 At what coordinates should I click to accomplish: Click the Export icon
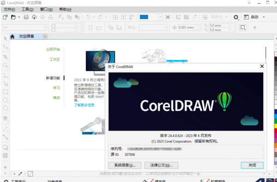tap(123, 17)
